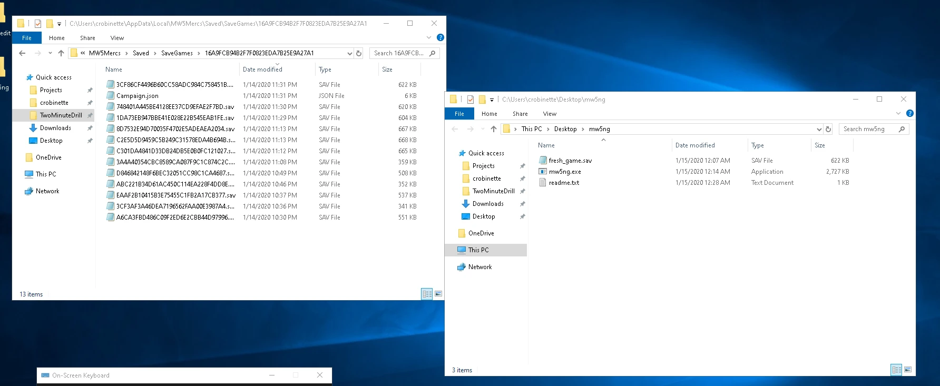Image resolution: width=940 pixels, height=386 pixels.
Task: Expand the ribbon in mw5ng window
Action: (x=898, y=113)
